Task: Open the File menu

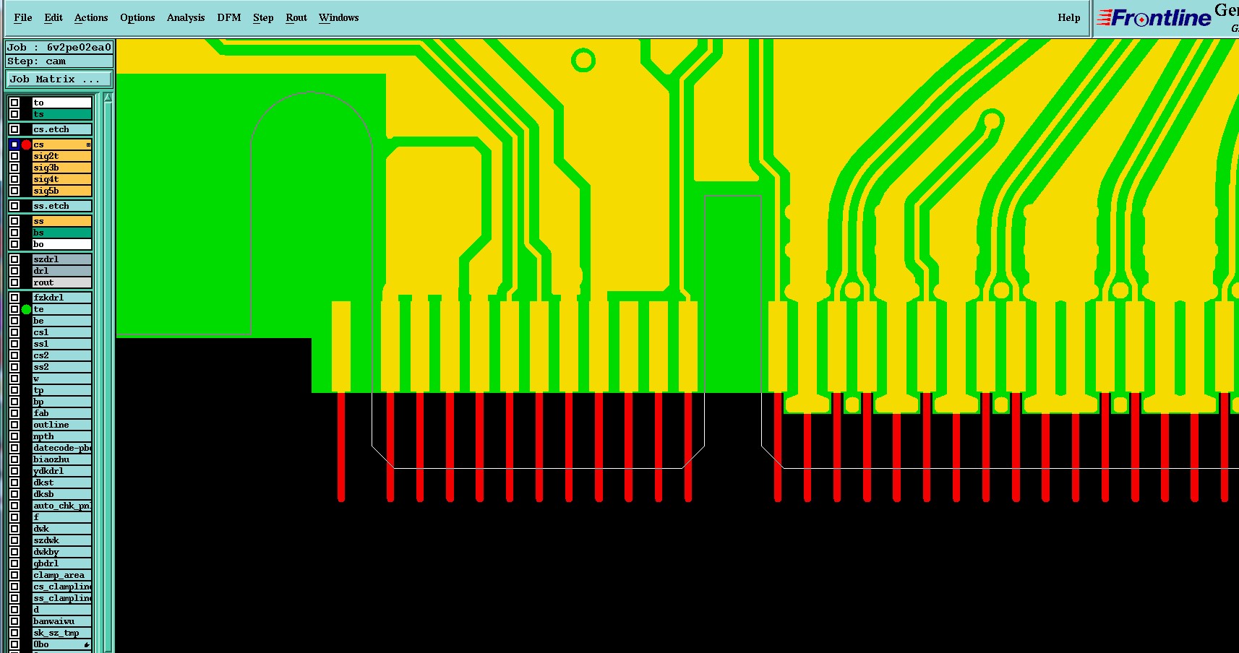Action: 23,17
